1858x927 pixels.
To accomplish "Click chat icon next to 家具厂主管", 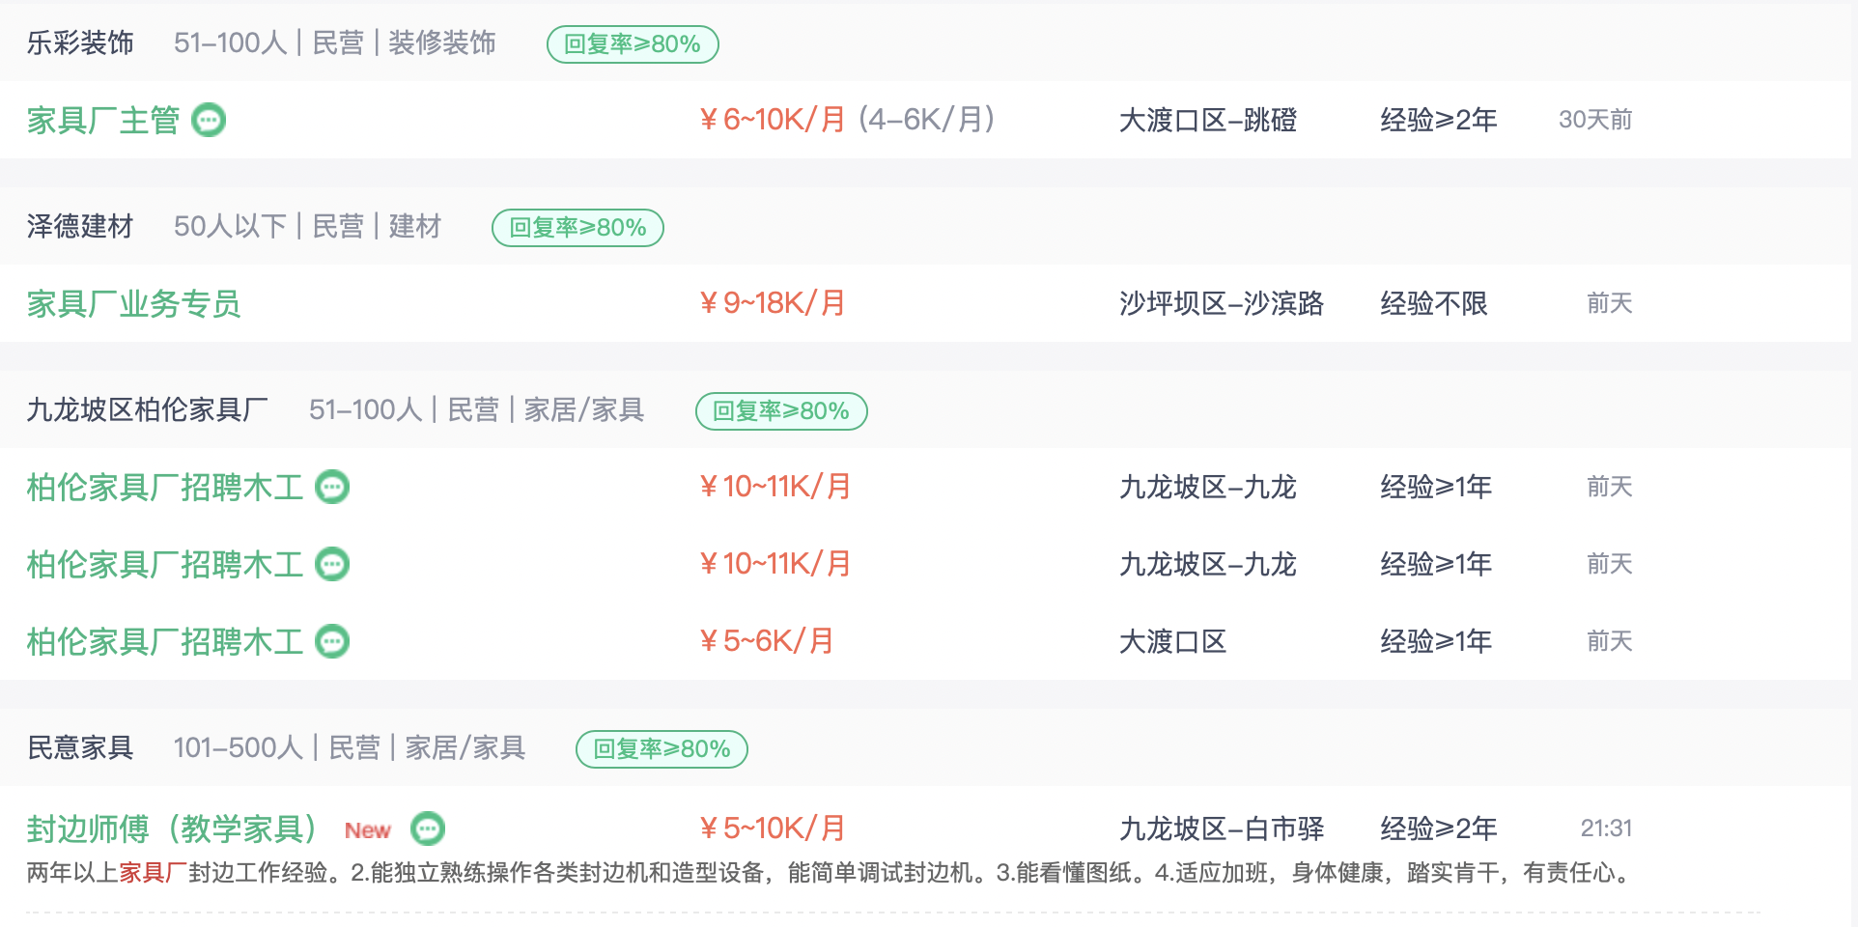I will [x=209, y=121].
